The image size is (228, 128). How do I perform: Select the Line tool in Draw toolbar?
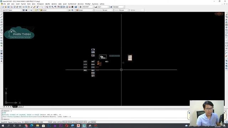click(1, 14)
